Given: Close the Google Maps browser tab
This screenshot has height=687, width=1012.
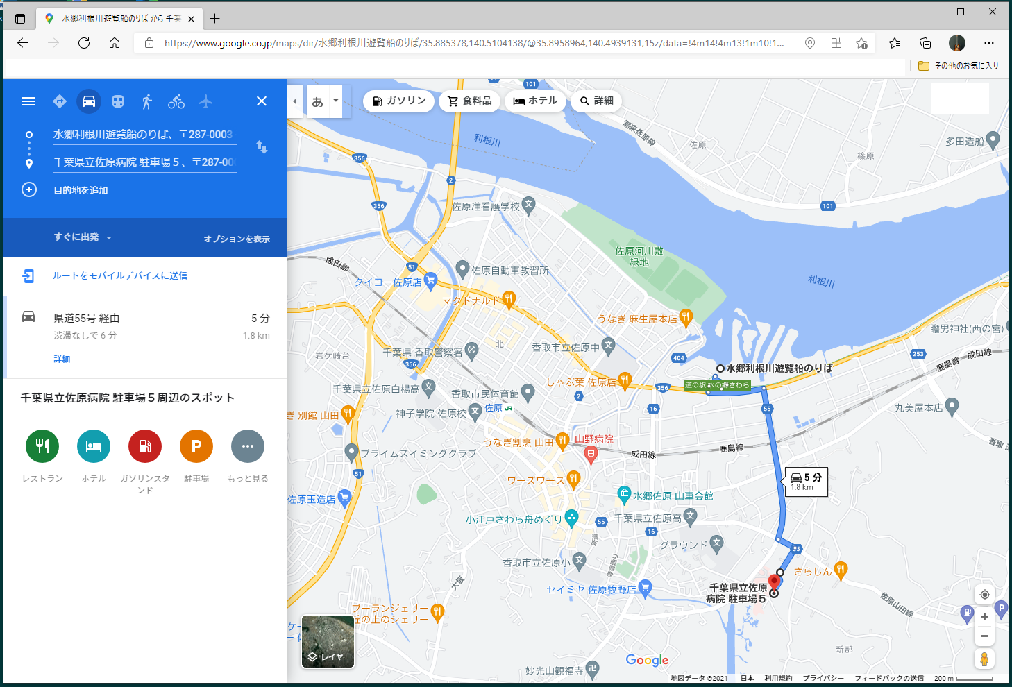Looking at the screenshot, I should [x=192, y=19].
